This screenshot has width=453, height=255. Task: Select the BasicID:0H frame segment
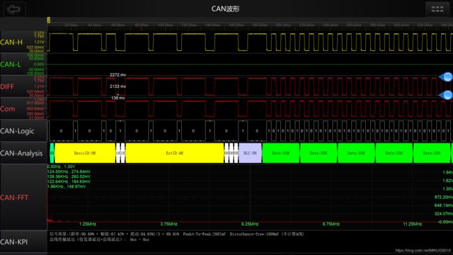click(85, 153)
